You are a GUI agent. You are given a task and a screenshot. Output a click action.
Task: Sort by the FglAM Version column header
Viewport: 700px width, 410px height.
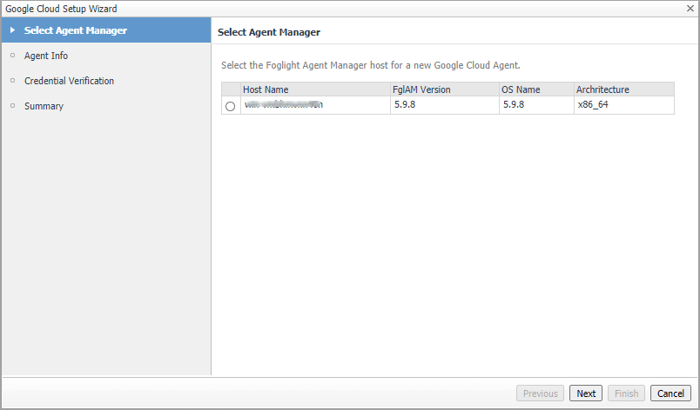pyautogui.click(x=421, y=89)
